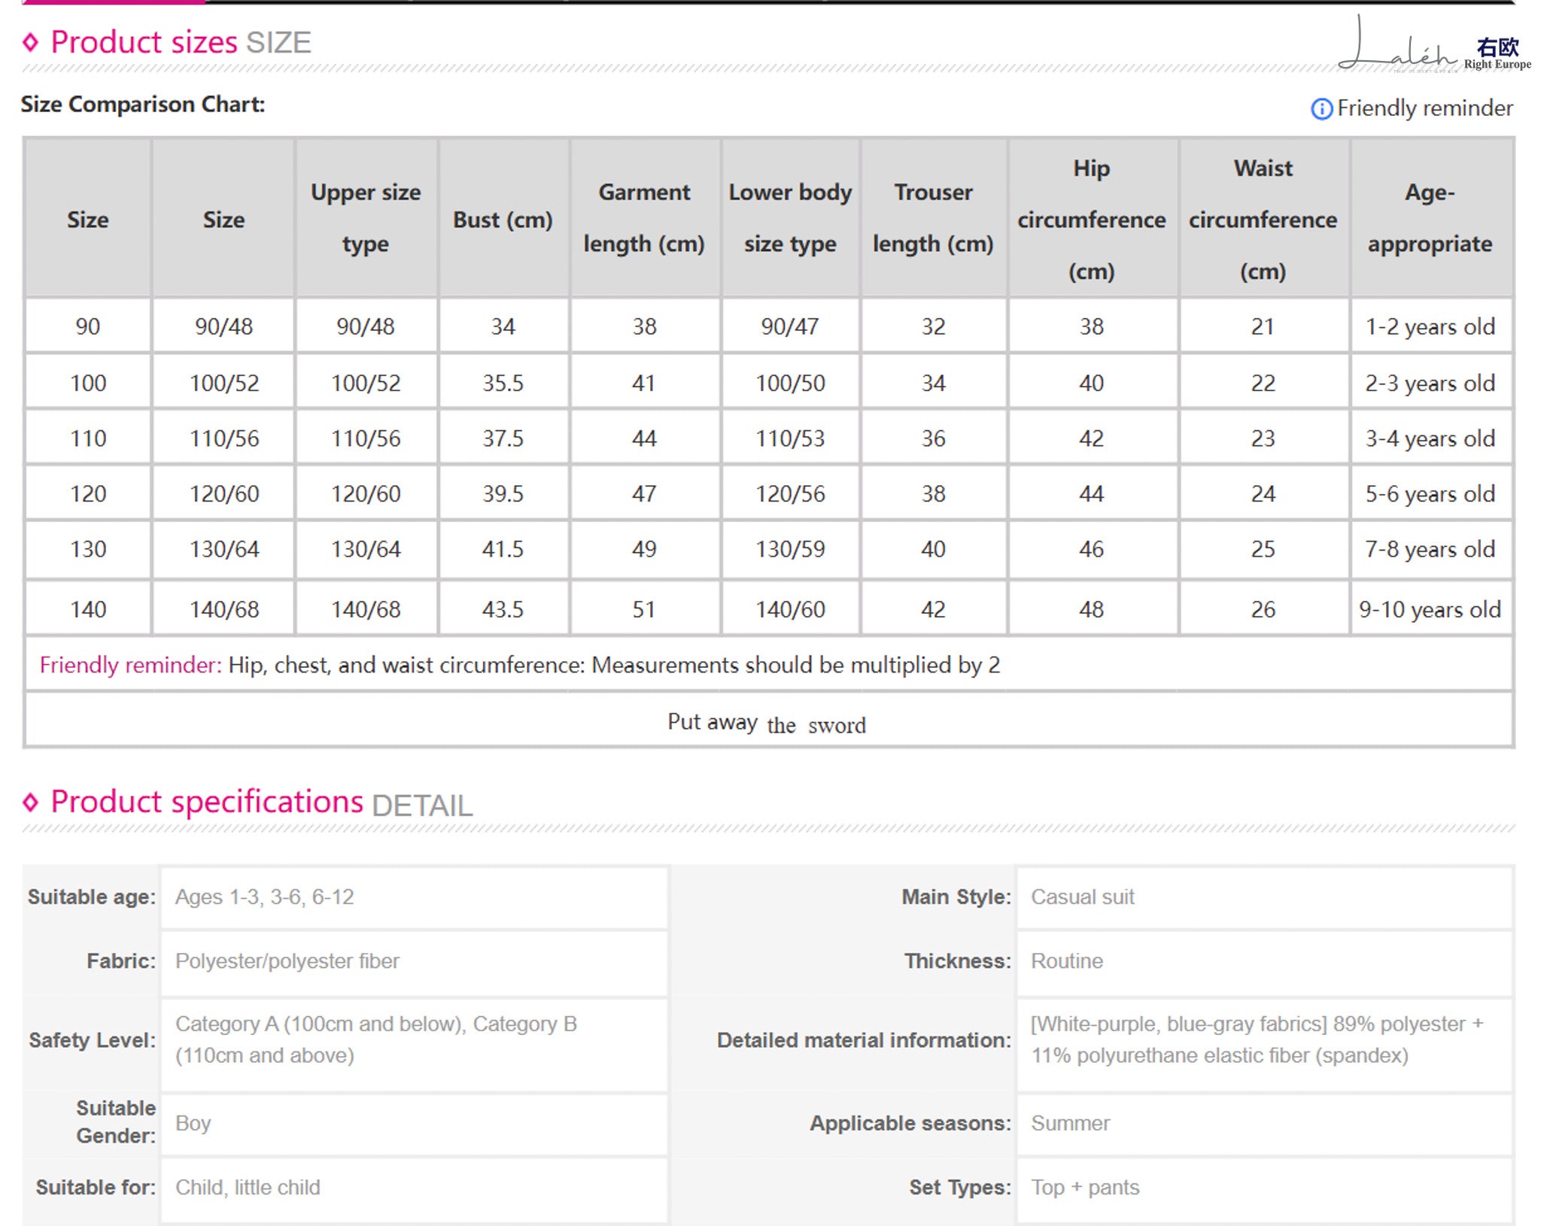Click the trouser length value 32
Image resolution: width=1541 pixels, height=1226 pixels.
pos(933,326)
